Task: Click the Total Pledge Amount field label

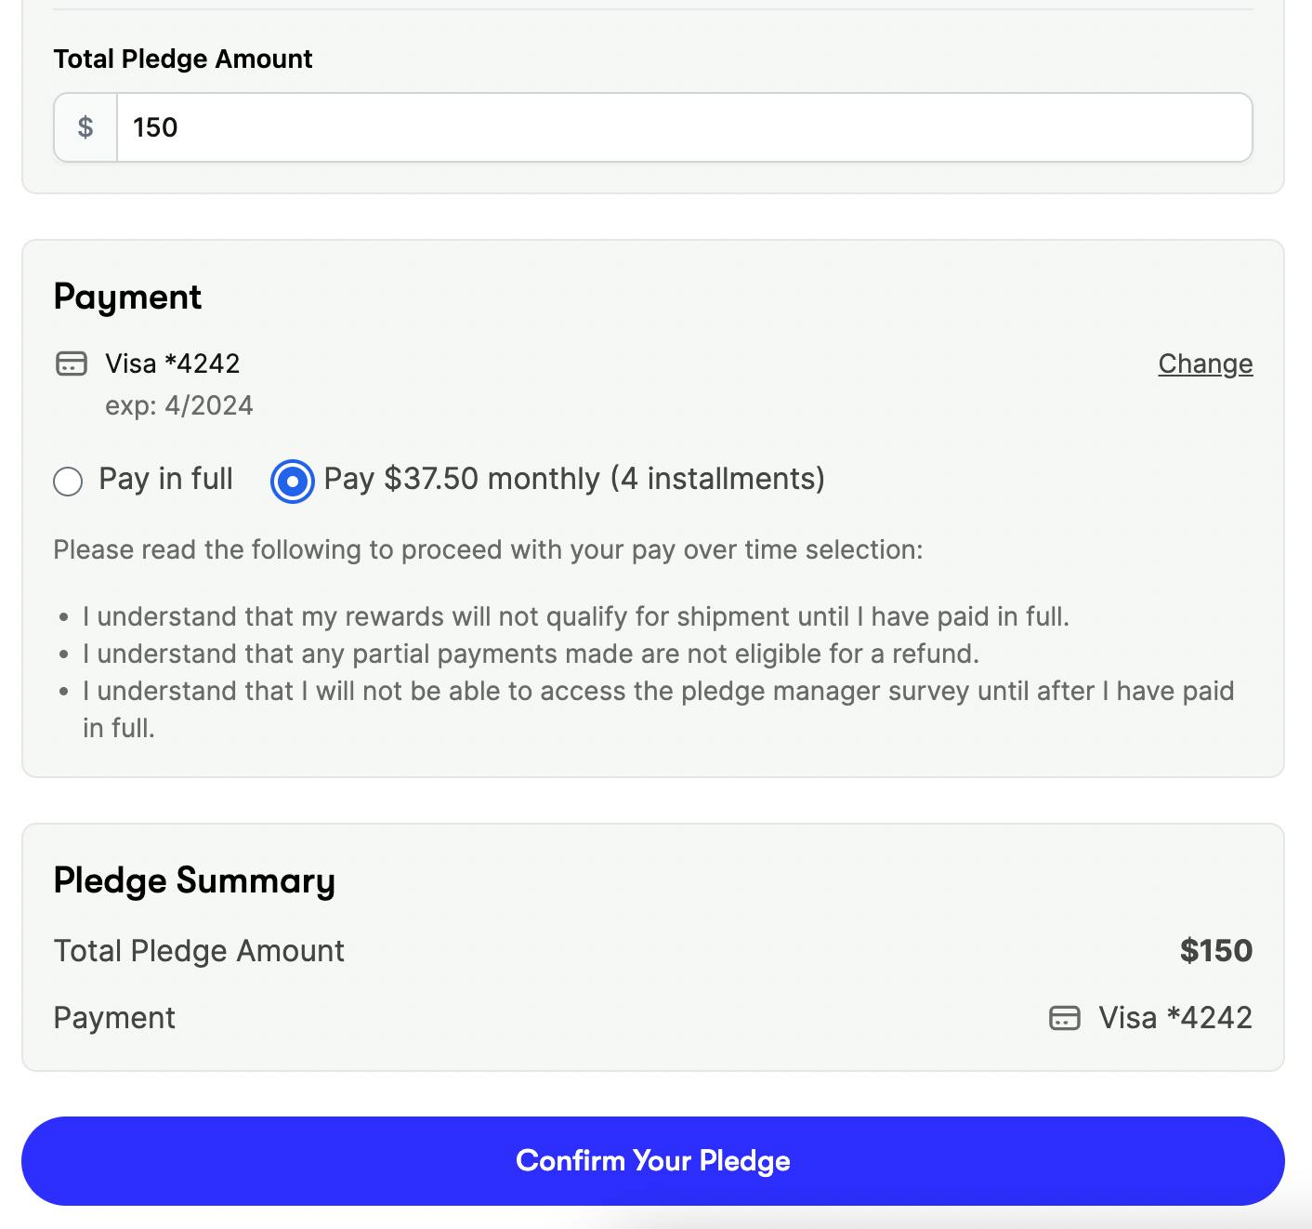Action: coord(183,59)
